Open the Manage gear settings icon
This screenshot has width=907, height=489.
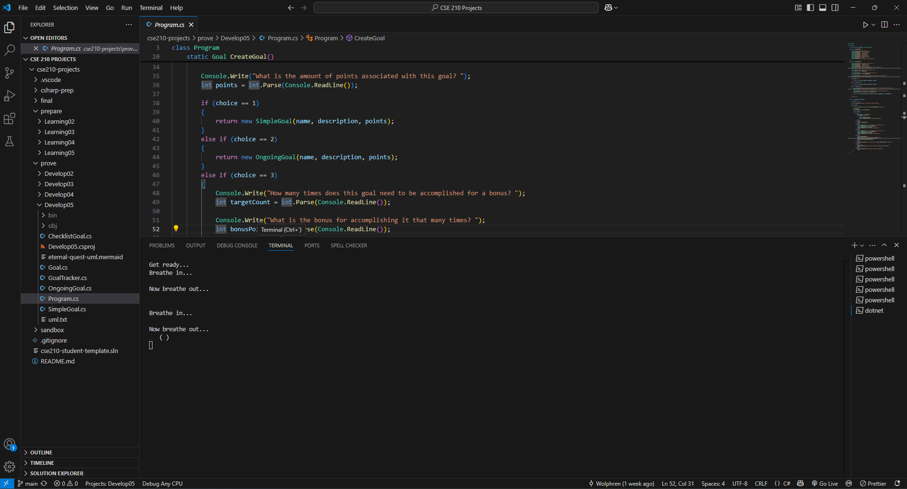(9, 467)
